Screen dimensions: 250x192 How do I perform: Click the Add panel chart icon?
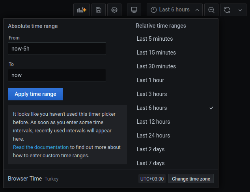click(x=82, y=10)
